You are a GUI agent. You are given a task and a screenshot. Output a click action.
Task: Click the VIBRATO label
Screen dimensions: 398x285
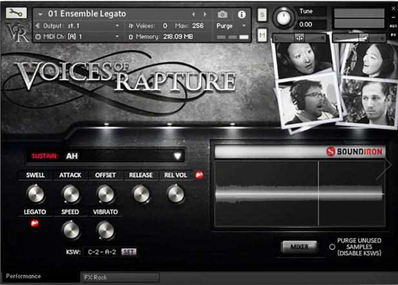(x=105, y=212)
